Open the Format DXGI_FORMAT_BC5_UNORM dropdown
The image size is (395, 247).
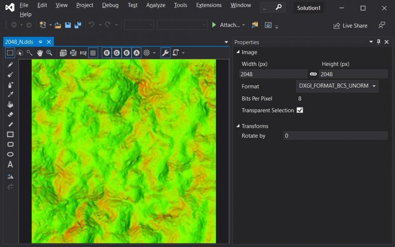337,86
